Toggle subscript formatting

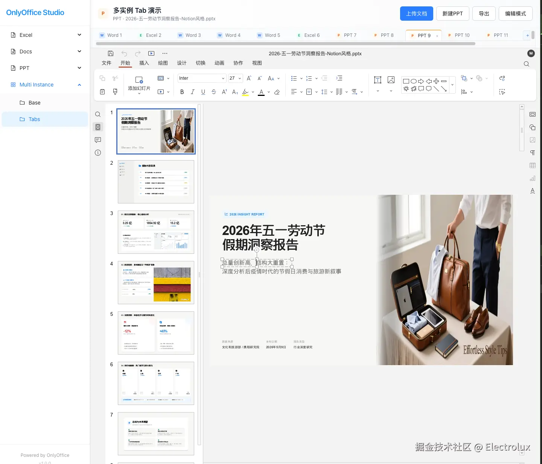[x=235, y=92]
